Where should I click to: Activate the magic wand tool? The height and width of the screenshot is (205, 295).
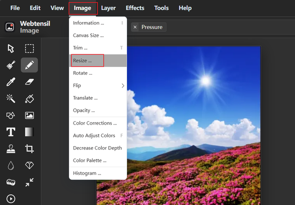pos(11,99)
